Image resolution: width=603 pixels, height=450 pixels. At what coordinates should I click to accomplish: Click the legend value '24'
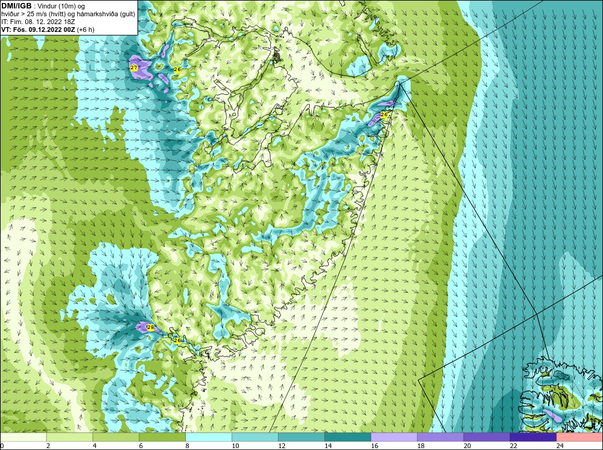(x=560, y=446)
